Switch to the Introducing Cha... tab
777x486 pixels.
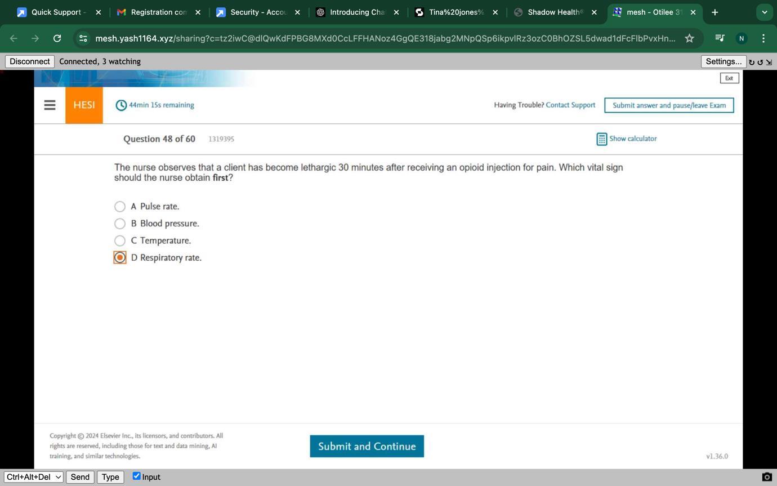pos(358,12)
